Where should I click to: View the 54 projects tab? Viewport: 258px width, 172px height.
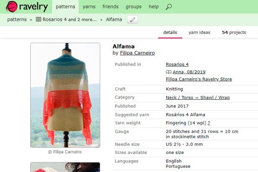tap(234, 32)
